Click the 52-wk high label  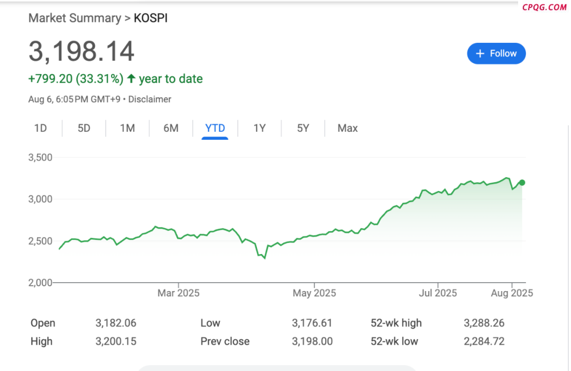[396, 323]
